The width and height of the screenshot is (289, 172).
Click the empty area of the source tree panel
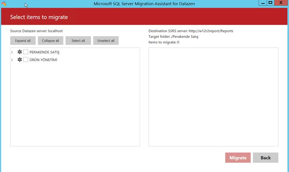coord(75,107)
